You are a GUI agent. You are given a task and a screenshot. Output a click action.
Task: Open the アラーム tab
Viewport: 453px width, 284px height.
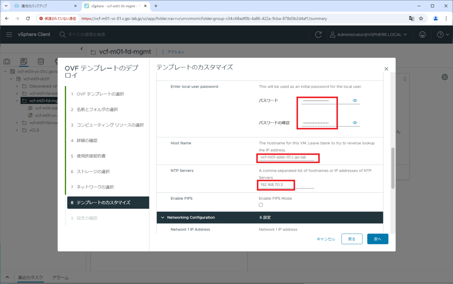60,278
